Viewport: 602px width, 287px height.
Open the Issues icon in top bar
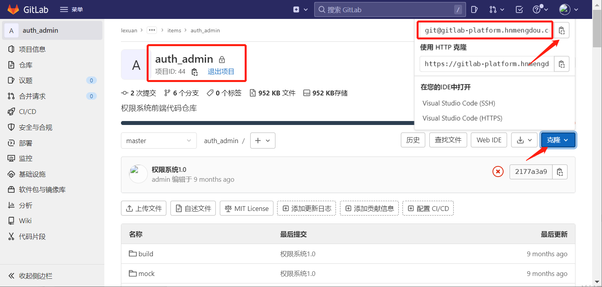click(x=474, y=9)
